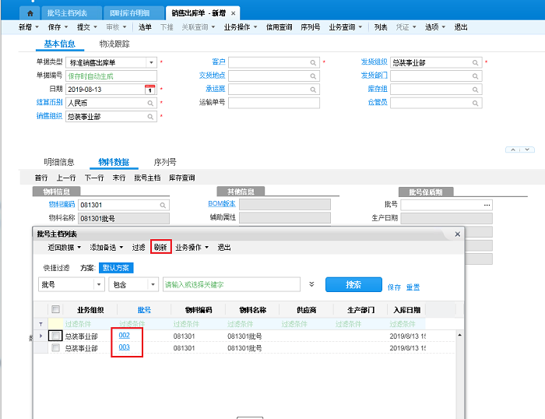
Task: Open the 批号 filter field dropdown
Action: point(99,285)
